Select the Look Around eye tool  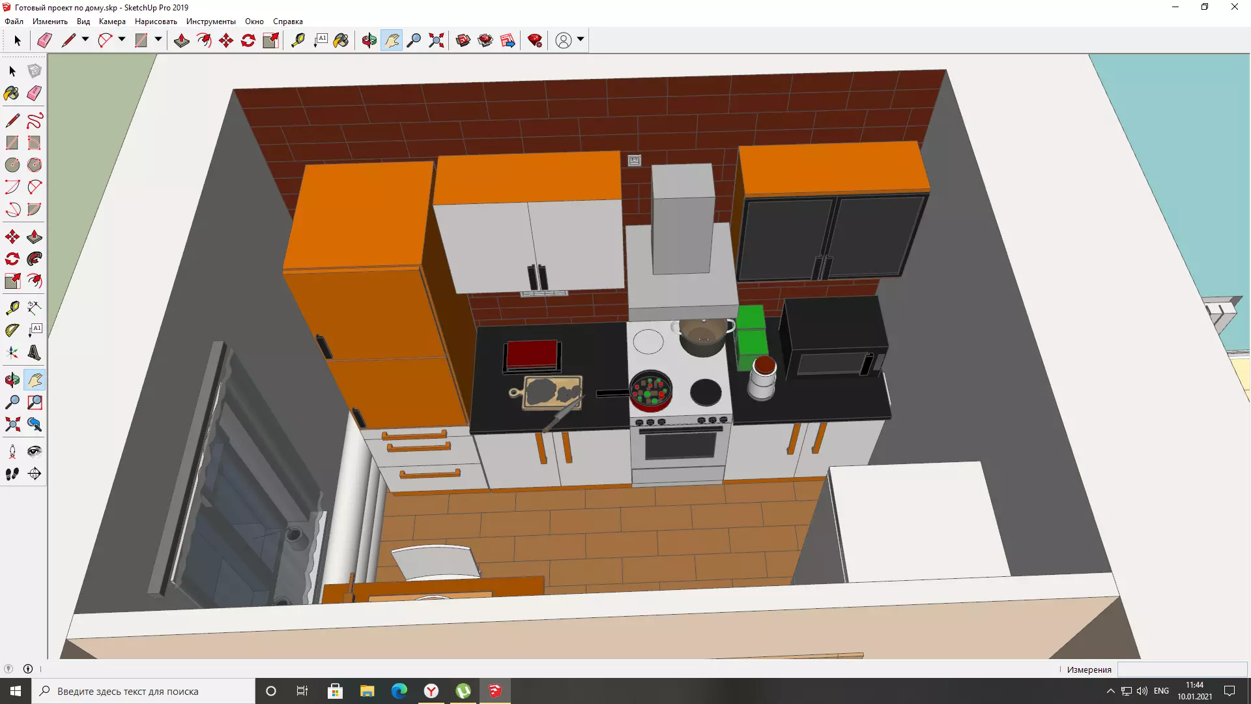tap(35, 452)
